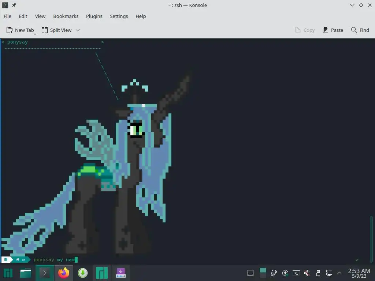Click the 'ponysay' speech bubble text

18,42
